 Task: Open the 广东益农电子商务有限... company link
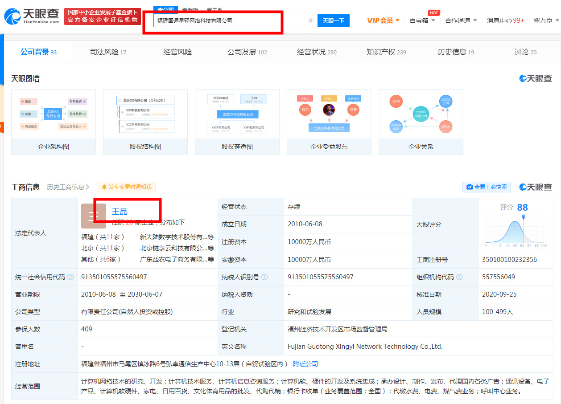177,259
